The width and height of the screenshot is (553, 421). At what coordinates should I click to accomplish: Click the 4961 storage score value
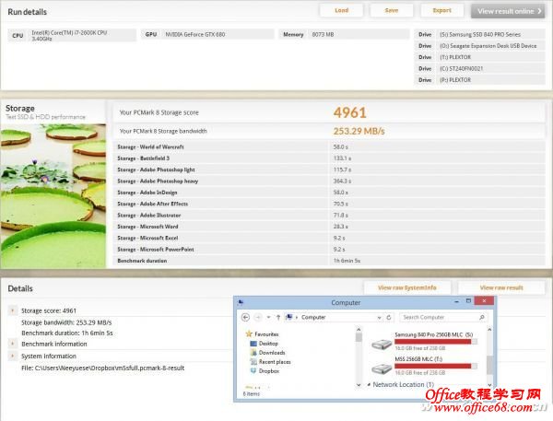pyautogui.click(x=350, y=112)
